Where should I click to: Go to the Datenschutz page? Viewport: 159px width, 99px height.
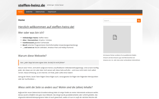[x=40, y=12]
